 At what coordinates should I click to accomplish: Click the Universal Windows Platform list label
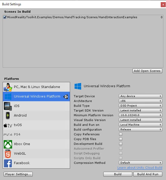coord(37,96)
